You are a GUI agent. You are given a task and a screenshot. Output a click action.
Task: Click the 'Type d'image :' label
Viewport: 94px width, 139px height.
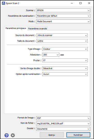35,49
